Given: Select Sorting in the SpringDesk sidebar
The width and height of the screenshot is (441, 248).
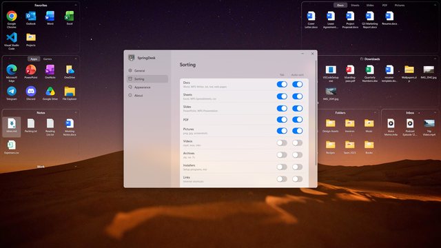Looking at the screenshot, I should pyautogui.click(x=147, y=79).
